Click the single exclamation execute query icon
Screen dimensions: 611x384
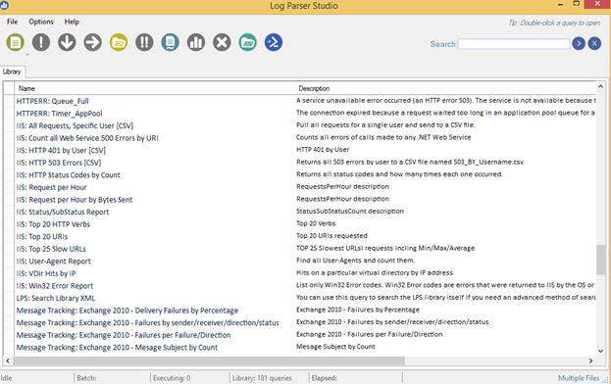pos(41,42)
